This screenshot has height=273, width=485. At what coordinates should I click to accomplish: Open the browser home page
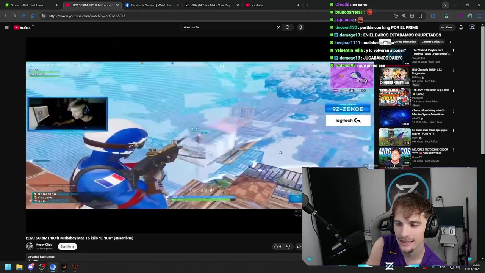[33, 16]
